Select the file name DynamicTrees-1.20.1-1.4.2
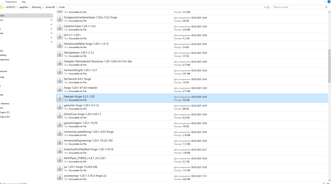The height and width of the screenshot is (184, 331). 80,26
